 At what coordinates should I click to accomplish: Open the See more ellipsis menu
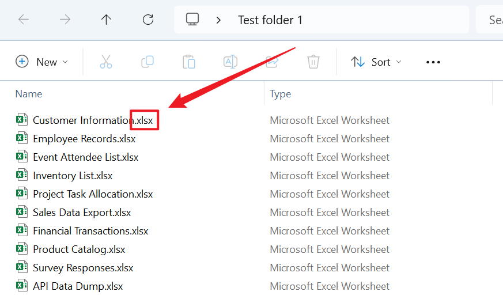tap(433, 62)
